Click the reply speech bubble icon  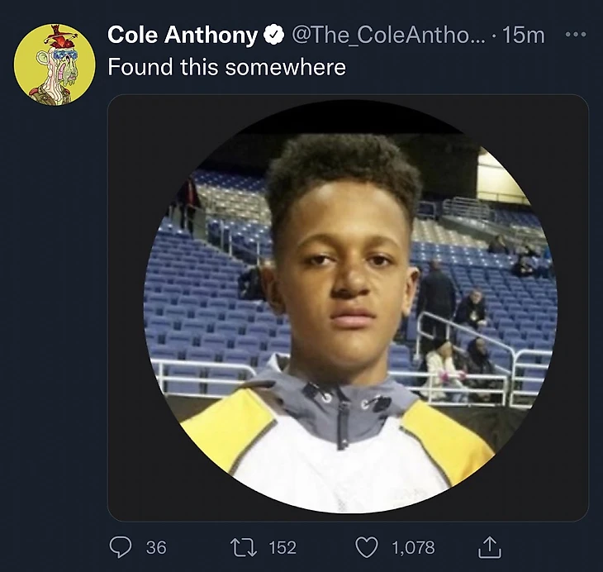[121, 546]
